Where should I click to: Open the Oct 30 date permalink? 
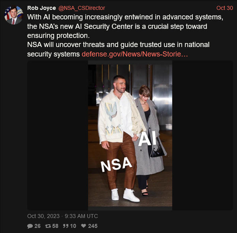[x=225, y=8]
